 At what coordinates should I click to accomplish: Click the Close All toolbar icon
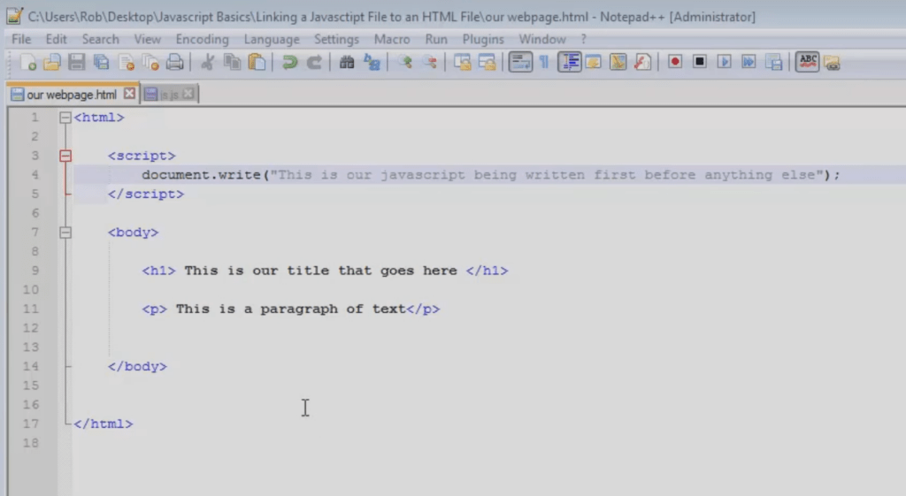point(150,62)
